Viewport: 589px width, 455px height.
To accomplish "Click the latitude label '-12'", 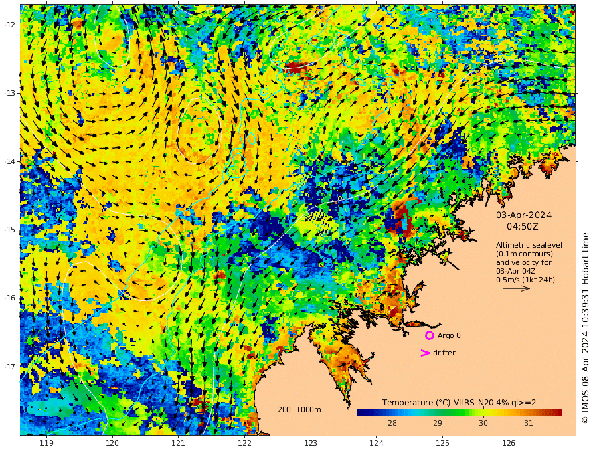I will [10, 25].
